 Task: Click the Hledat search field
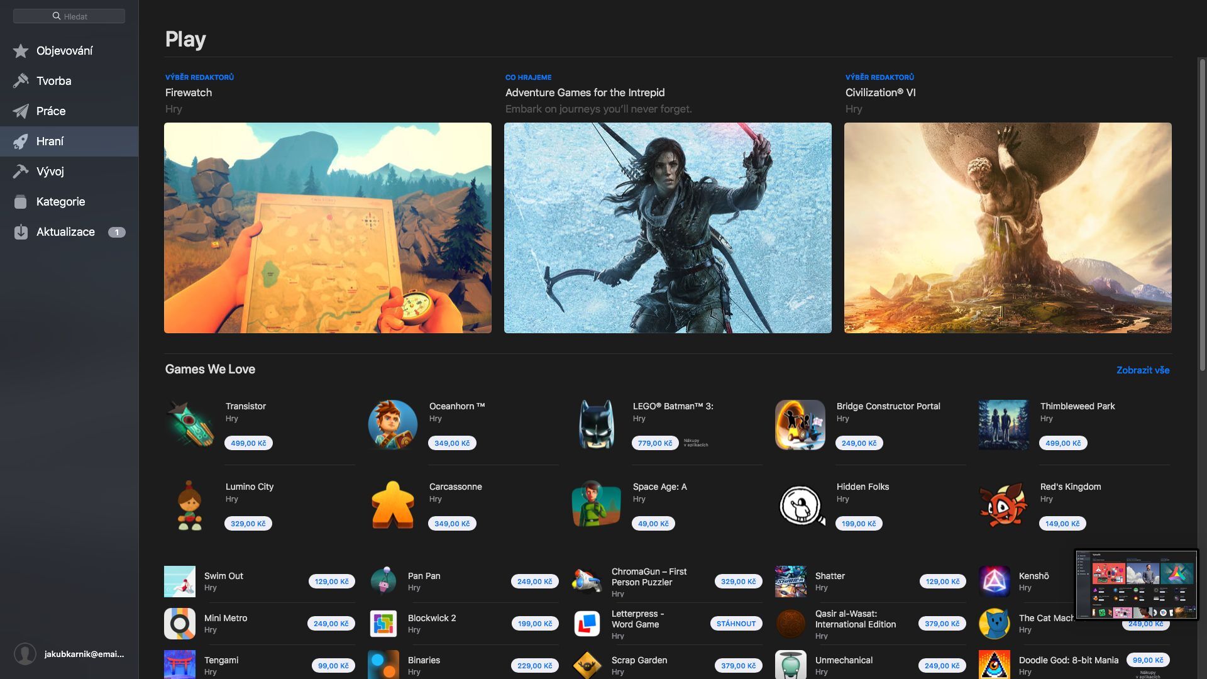pos(69,16)
